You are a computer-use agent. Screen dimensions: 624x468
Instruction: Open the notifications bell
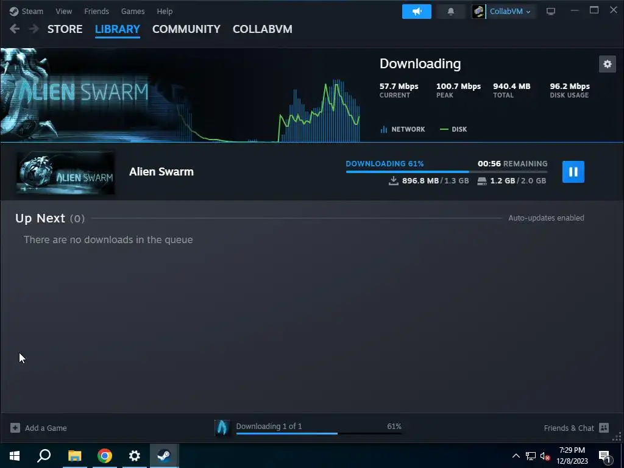[451, 12]
